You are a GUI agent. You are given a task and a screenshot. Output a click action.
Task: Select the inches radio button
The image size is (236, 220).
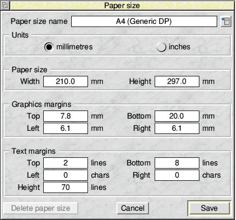point(161,47)
